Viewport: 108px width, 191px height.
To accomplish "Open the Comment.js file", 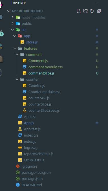I will [38, 61].
